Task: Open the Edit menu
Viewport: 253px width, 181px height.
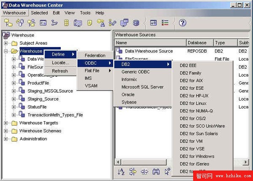Action: click(56, 13)
